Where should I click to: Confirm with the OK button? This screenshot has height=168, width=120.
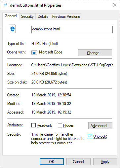52,162
